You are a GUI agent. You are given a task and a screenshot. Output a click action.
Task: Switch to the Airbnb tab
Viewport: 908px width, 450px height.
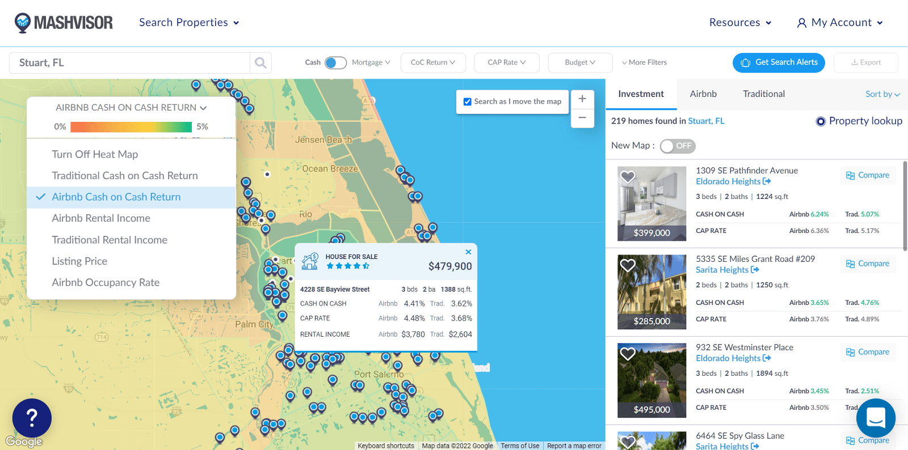point(703,94)
